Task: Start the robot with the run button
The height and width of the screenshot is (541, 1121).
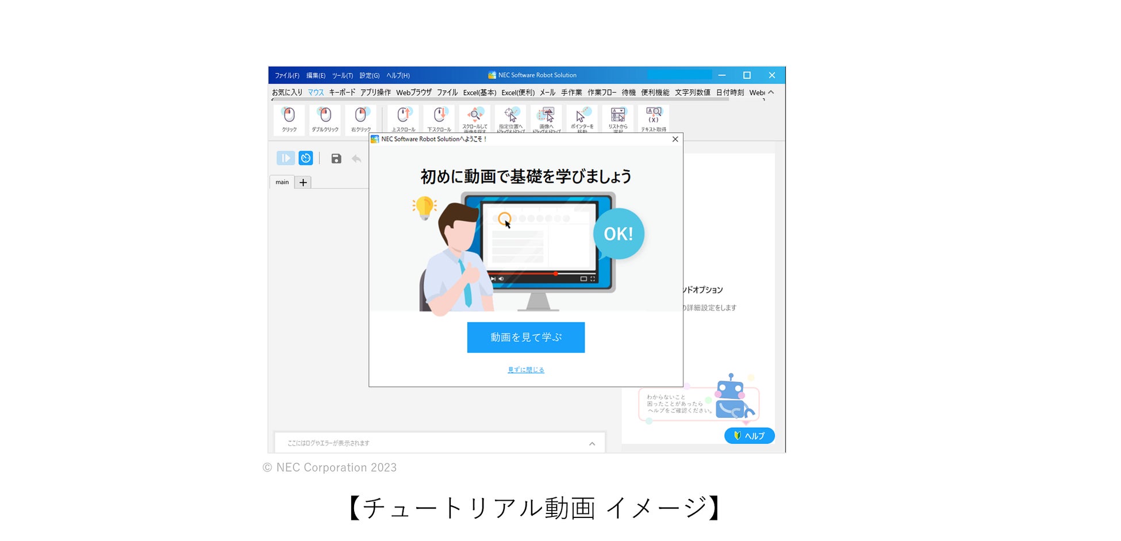Action: [x=286, y=158]
